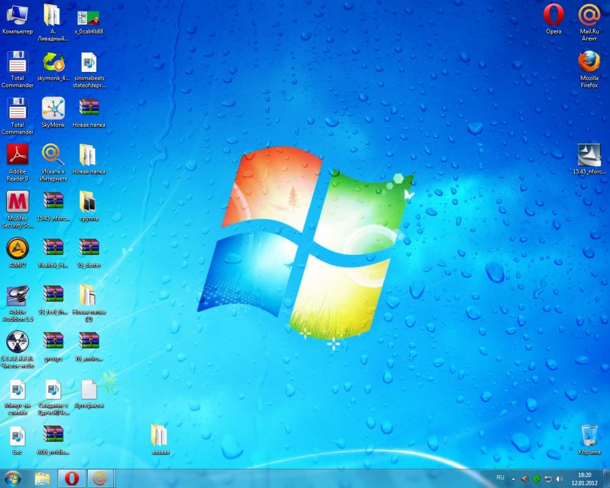This screenshot has height=488, width=610.
Task: Open the clock showing 18:20
Action: click(x=585, y=479)
